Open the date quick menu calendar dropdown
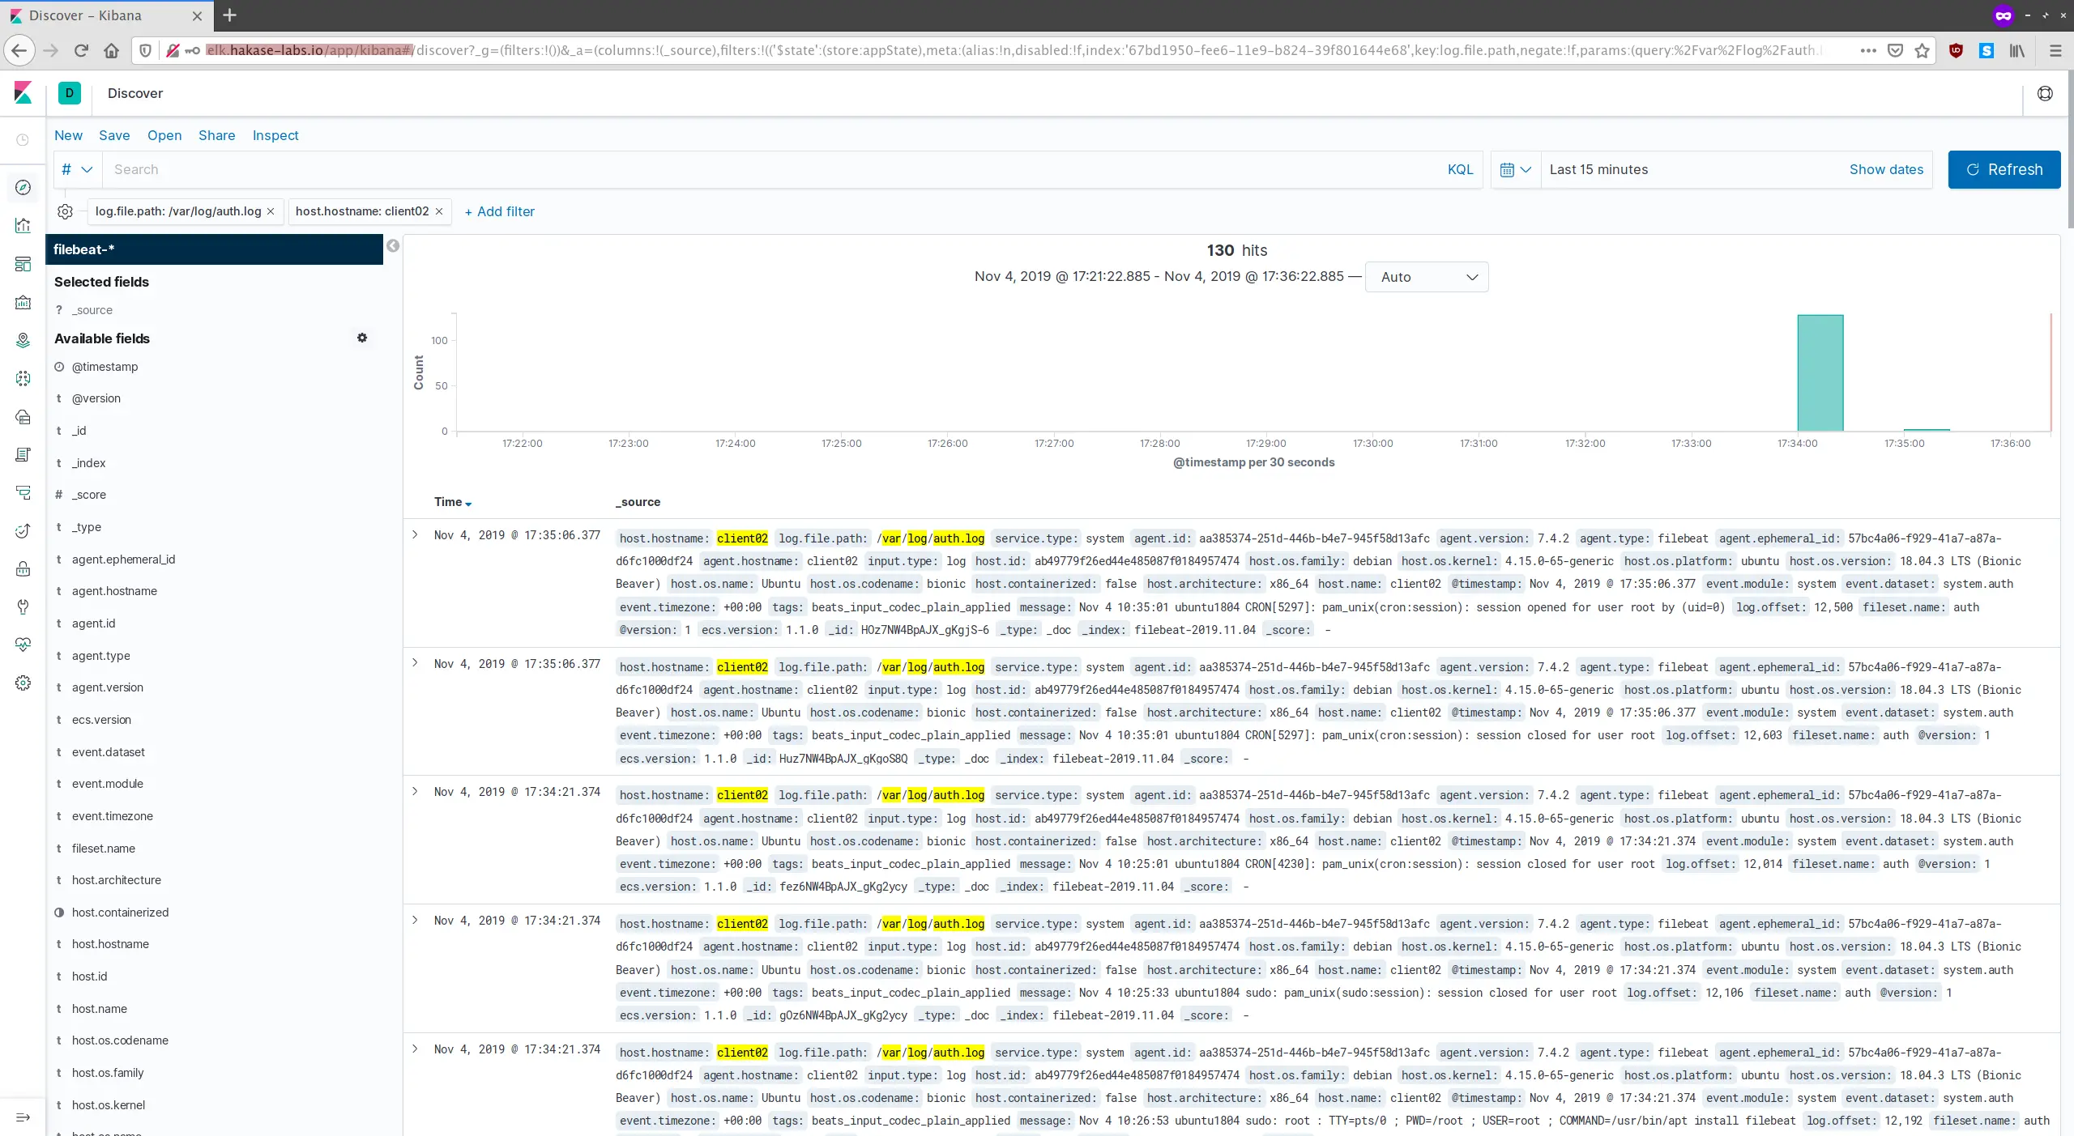2074x1136 pixels. 1515,170
